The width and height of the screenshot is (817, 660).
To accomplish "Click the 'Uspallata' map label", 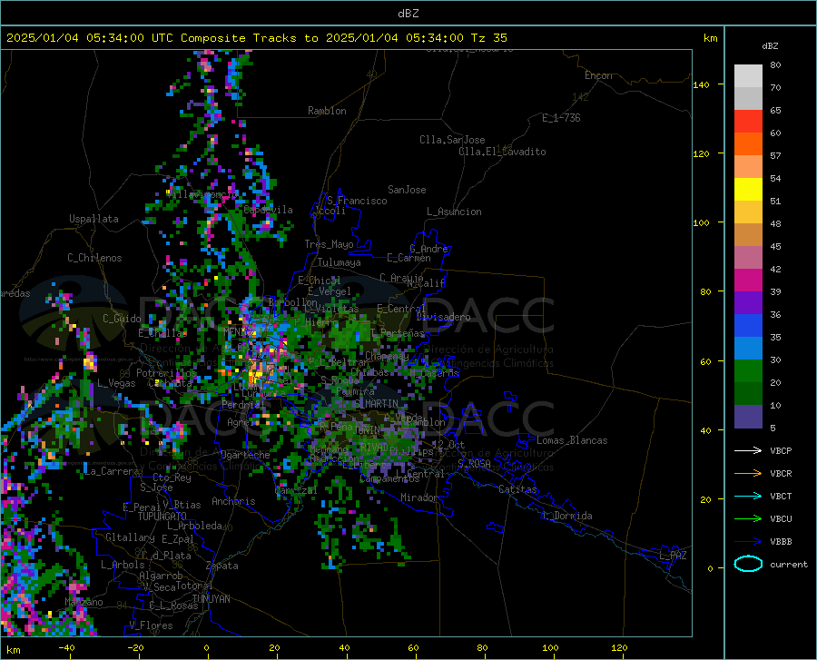I will (x=94, y=220).
